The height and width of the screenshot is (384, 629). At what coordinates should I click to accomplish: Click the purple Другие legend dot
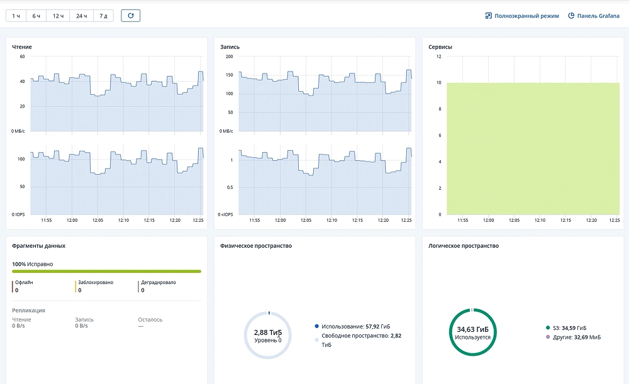click(548, 337)
